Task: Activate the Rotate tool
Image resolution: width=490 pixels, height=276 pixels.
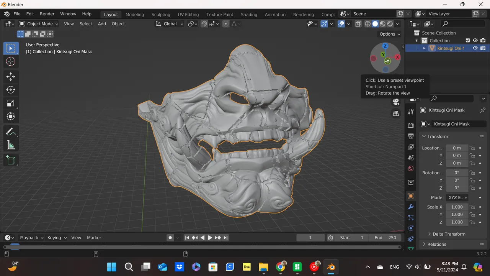Action: pyautogui.click(x=11, y=90)
